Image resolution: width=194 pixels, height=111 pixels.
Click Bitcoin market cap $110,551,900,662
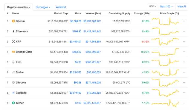coord(57,21)
